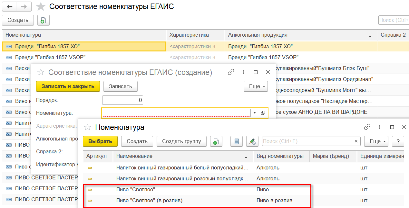Click the Порядок number input field
This screenshot has height=208, width=409.
pyautogui.click(x=122, y=100)
